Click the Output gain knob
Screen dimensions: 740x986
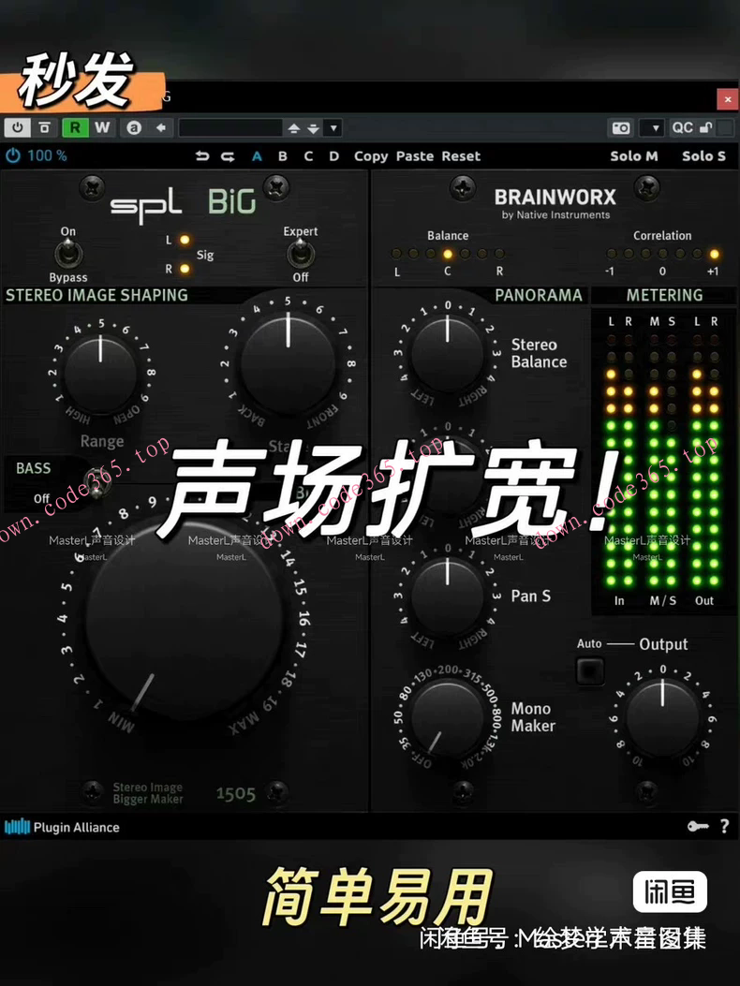[662, 717]
